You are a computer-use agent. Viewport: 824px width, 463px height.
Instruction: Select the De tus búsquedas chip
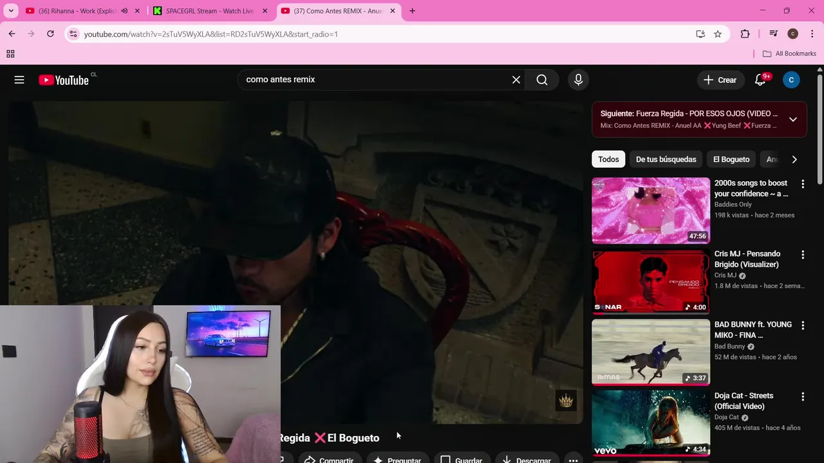point(666,159)
